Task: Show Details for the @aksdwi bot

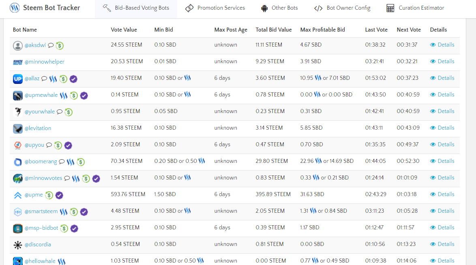Action: pyautogui.click(x=442, y=45)
